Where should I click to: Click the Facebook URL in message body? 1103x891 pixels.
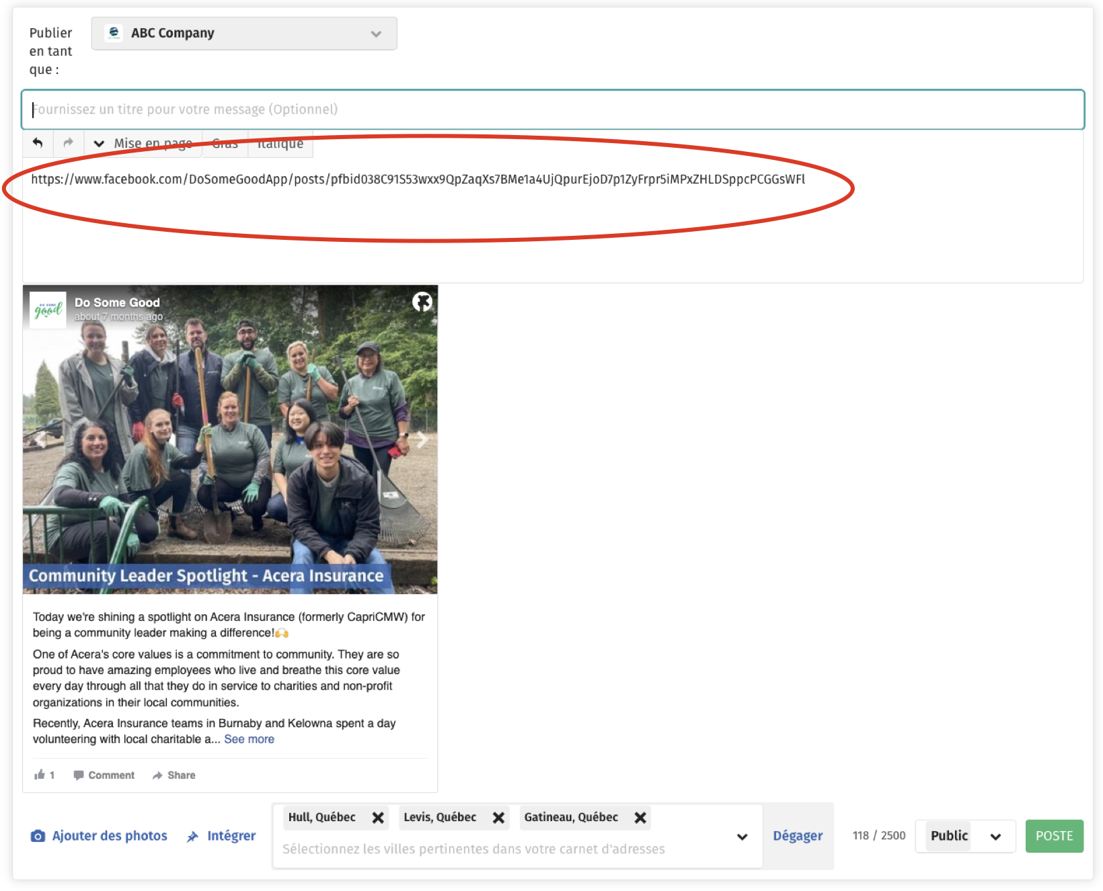(x=418, y=179)
